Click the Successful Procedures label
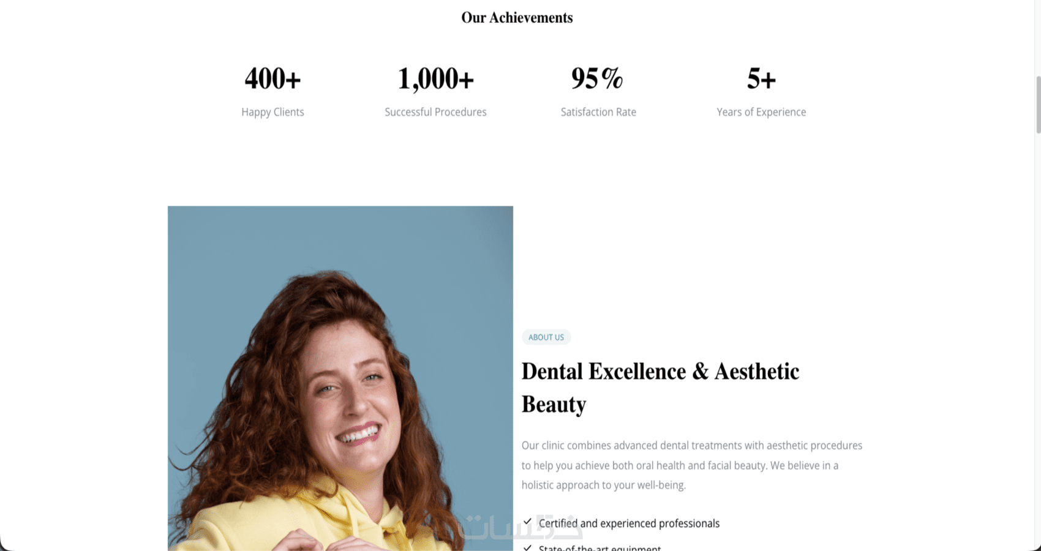The height and width of the screenshot is (551, 1041). tap(435, 112)
